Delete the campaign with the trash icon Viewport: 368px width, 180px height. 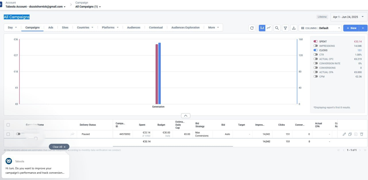click(x=362, y=134)
